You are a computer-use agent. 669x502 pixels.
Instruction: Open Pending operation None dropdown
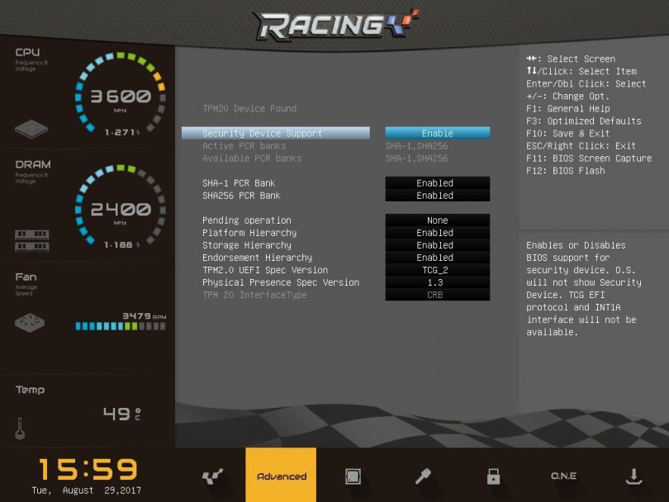coord(437,220)
